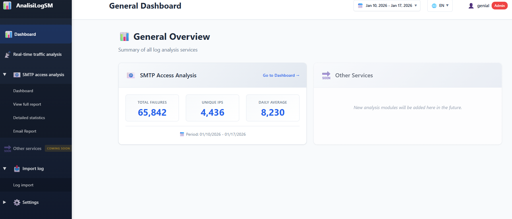Image resolution: width=512 pixels, height=219 pixels.
Task: Click the calendar icon in date range picker
Action: pos(360,6)
